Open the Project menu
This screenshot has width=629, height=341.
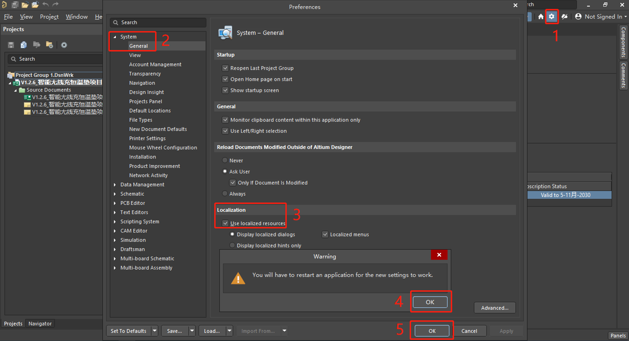click(49, 17)
